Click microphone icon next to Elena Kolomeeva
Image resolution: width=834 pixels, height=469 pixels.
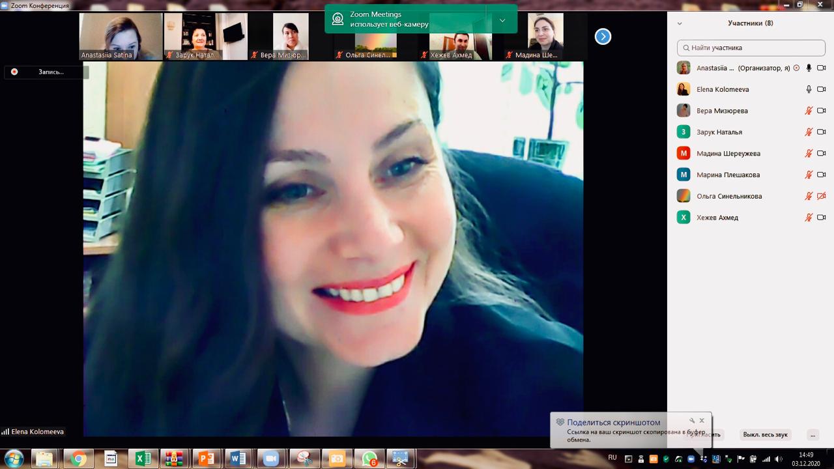point(809,89)
